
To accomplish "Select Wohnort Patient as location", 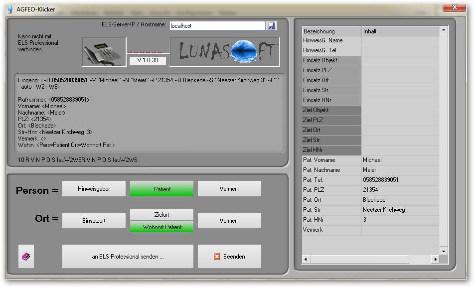I will point(161,227).
